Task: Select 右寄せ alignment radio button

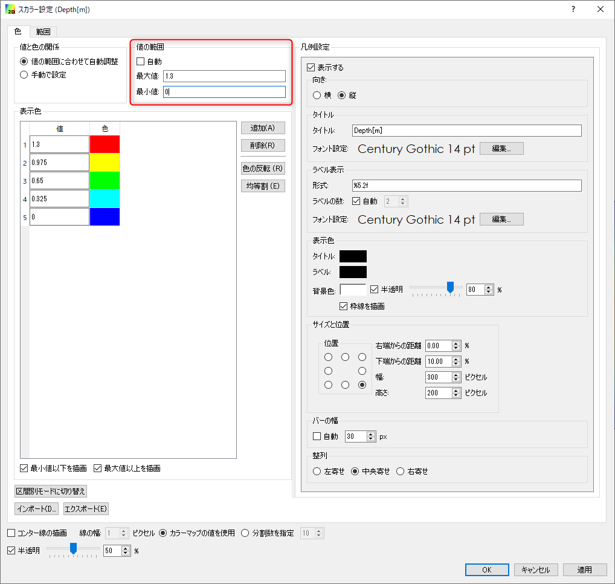Action: (400, 472)
